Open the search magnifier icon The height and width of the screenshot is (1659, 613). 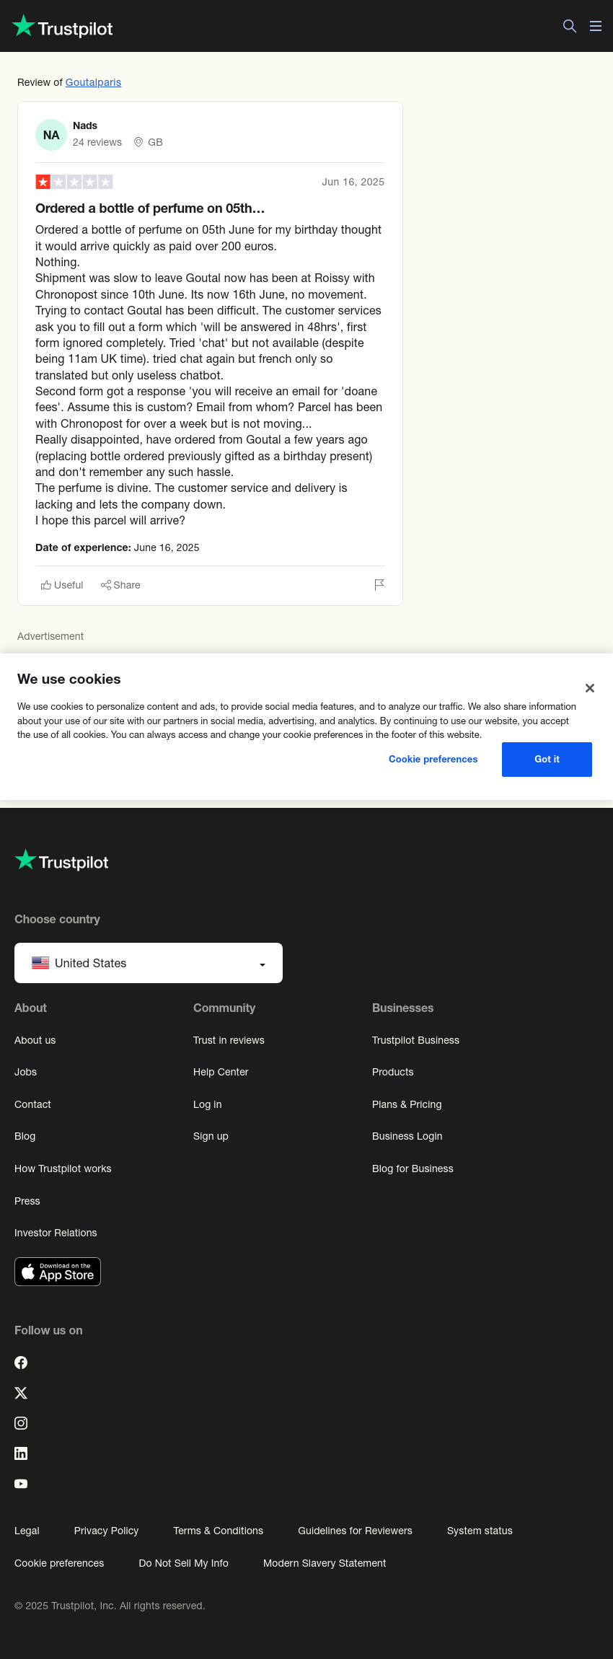pyautogui.click(x=570, y=26)
